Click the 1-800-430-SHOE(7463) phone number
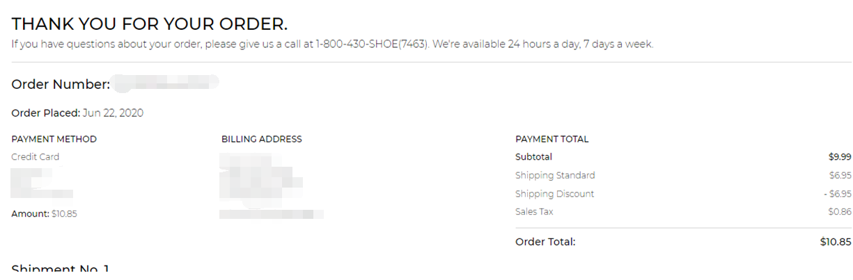The width and height of the screenshot is (853, 280). coord(371,44)
